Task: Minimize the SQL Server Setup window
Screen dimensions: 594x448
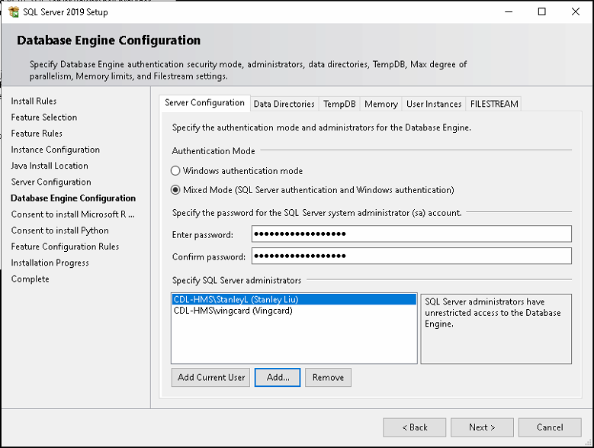Action: [x=509, y=11]
